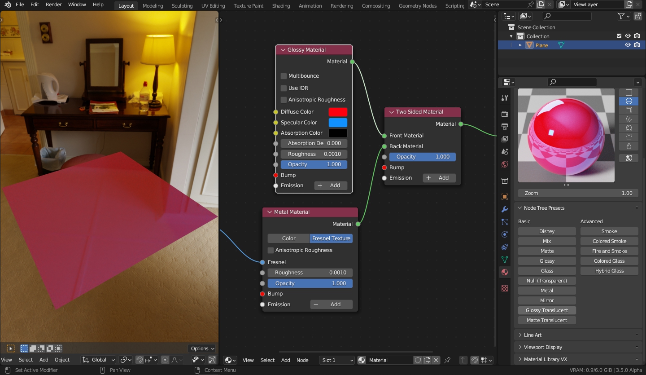Open the Scene properties tab

pyautogui.click(x=505, y=152)
